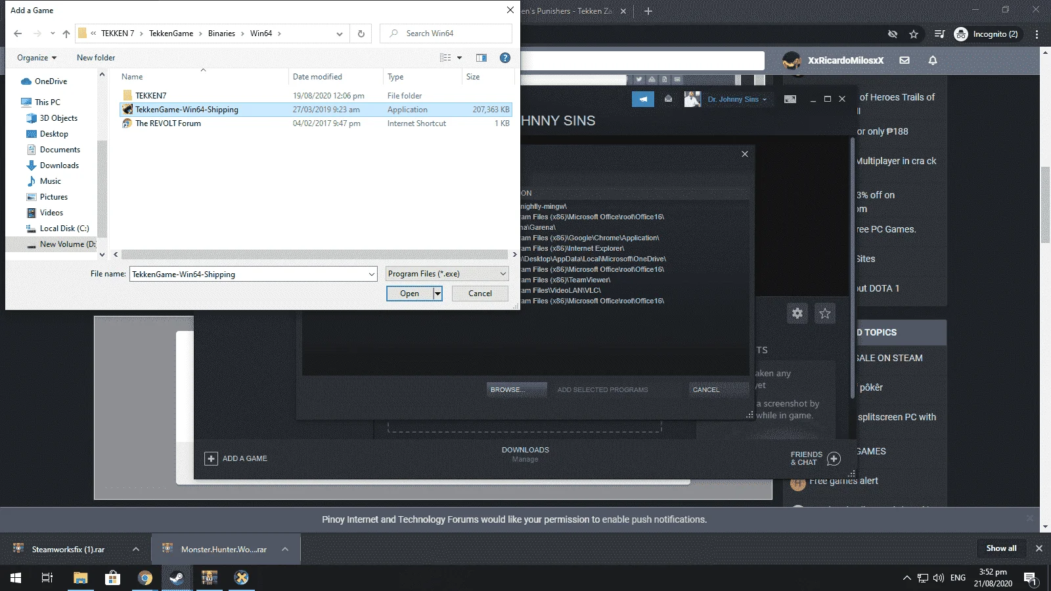
Task: Open Steam from the taskbar
Action: pos(177,578)
